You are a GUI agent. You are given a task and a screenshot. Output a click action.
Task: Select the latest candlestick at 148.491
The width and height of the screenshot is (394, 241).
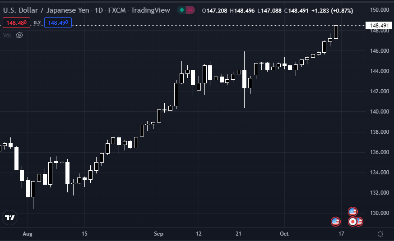coord(336,32)
